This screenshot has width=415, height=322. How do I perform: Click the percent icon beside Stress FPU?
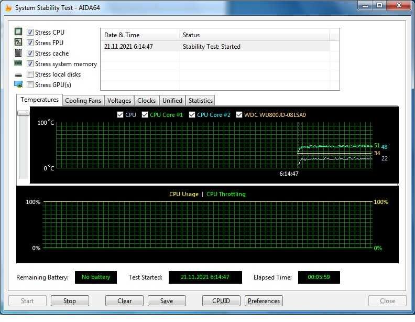pos(18,42)
